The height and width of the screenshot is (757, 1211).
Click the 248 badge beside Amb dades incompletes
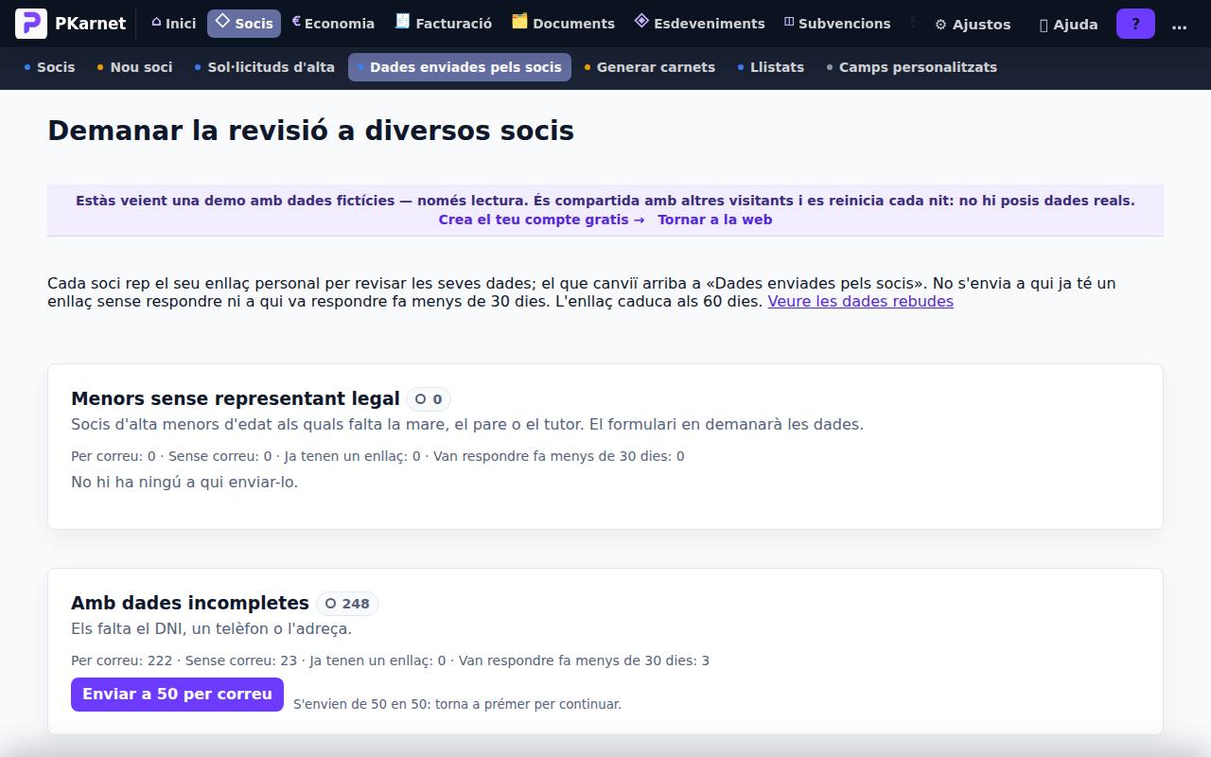[347, 604]
